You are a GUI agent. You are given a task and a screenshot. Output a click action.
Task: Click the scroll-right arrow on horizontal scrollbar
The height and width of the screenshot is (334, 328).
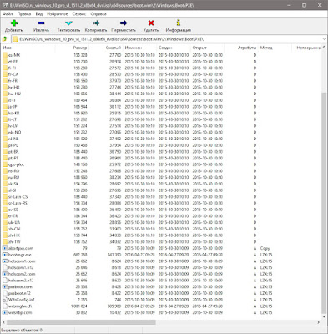click(319, 322)
